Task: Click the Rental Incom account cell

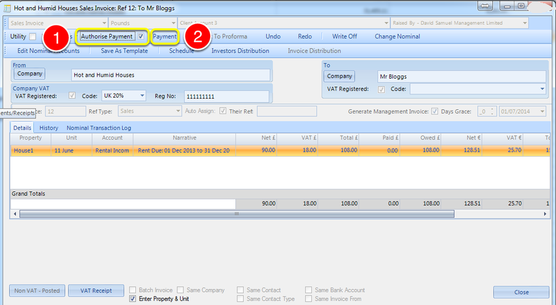Action: [113, 150]
